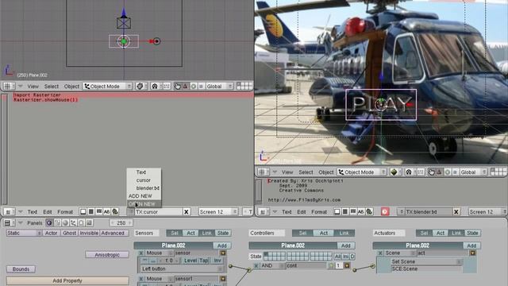Add an actuator to Plane.002
508x286 pixels.
coord(471,245)
